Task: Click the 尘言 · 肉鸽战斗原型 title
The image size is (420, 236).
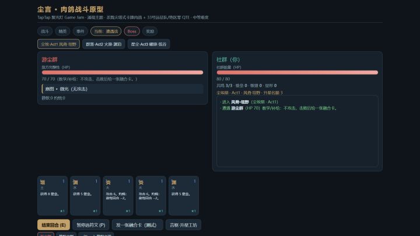Action: [71, 9]
